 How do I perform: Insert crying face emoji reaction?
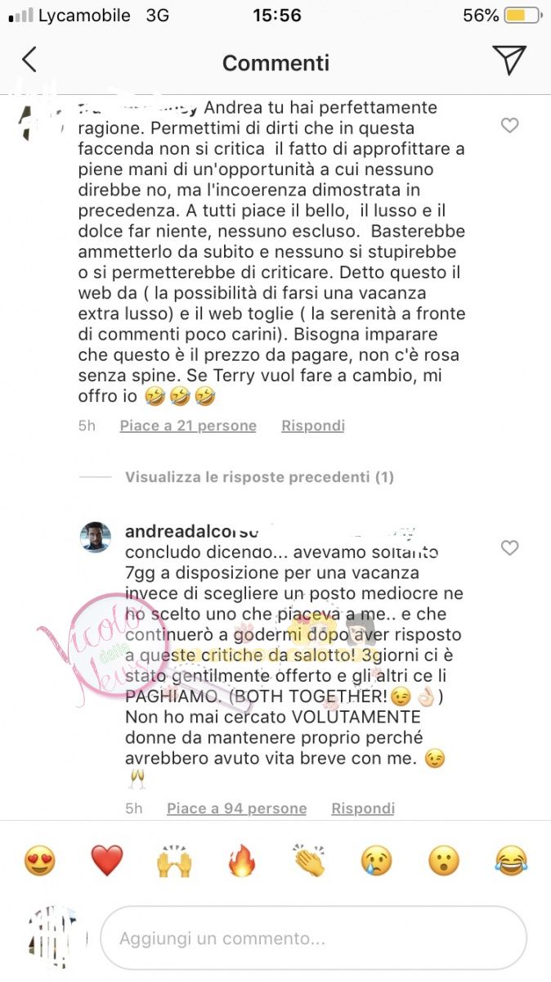click(x=377, y=861)
